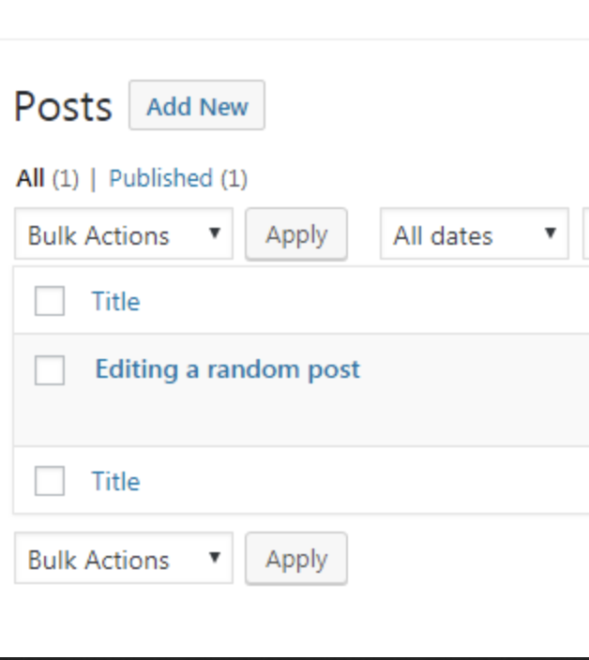This screenshot has width=589, height=660.
Task: Tick the select-all checkbox in table footer
Action: [50, 482]
